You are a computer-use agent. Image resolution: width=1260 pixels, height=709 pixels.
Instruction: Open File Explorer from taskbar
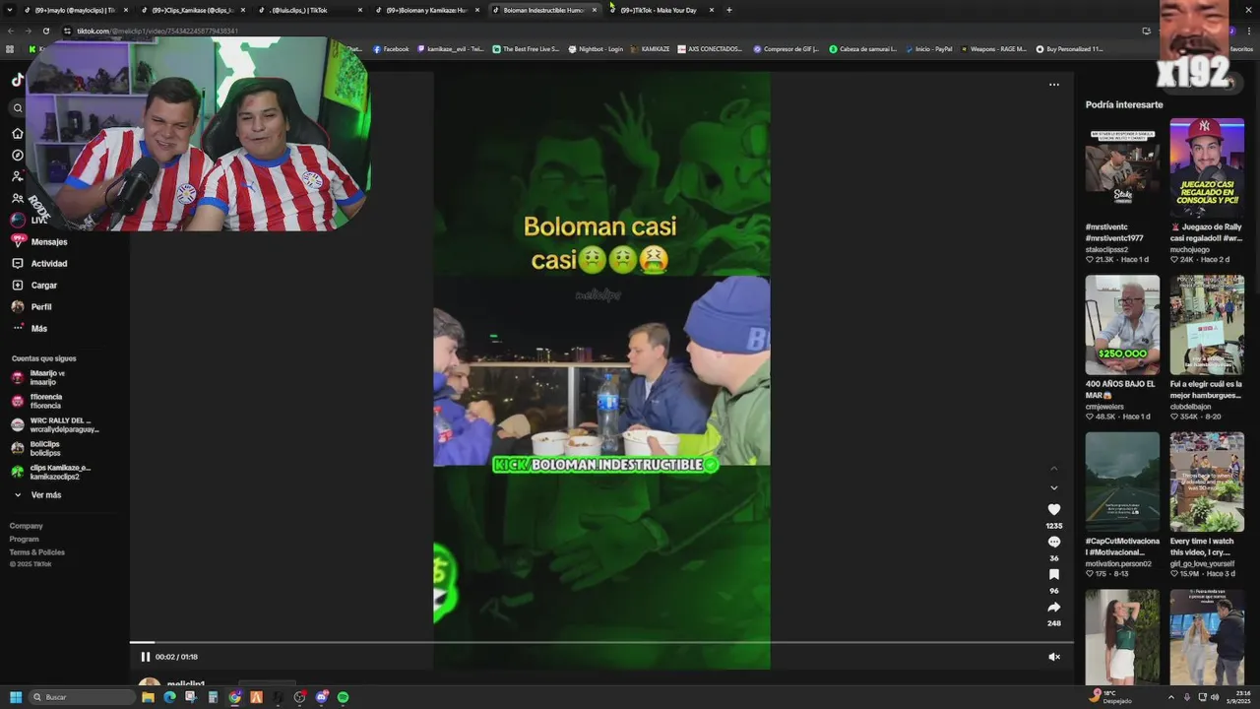[x=148, y=697]
